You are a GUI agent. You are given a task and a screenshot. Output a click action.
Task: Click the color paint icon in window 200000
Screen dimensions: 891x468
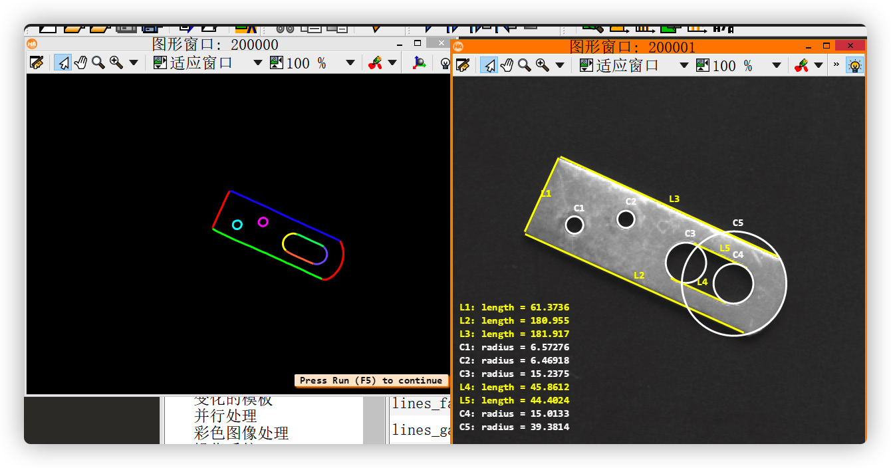coord(375,62)
